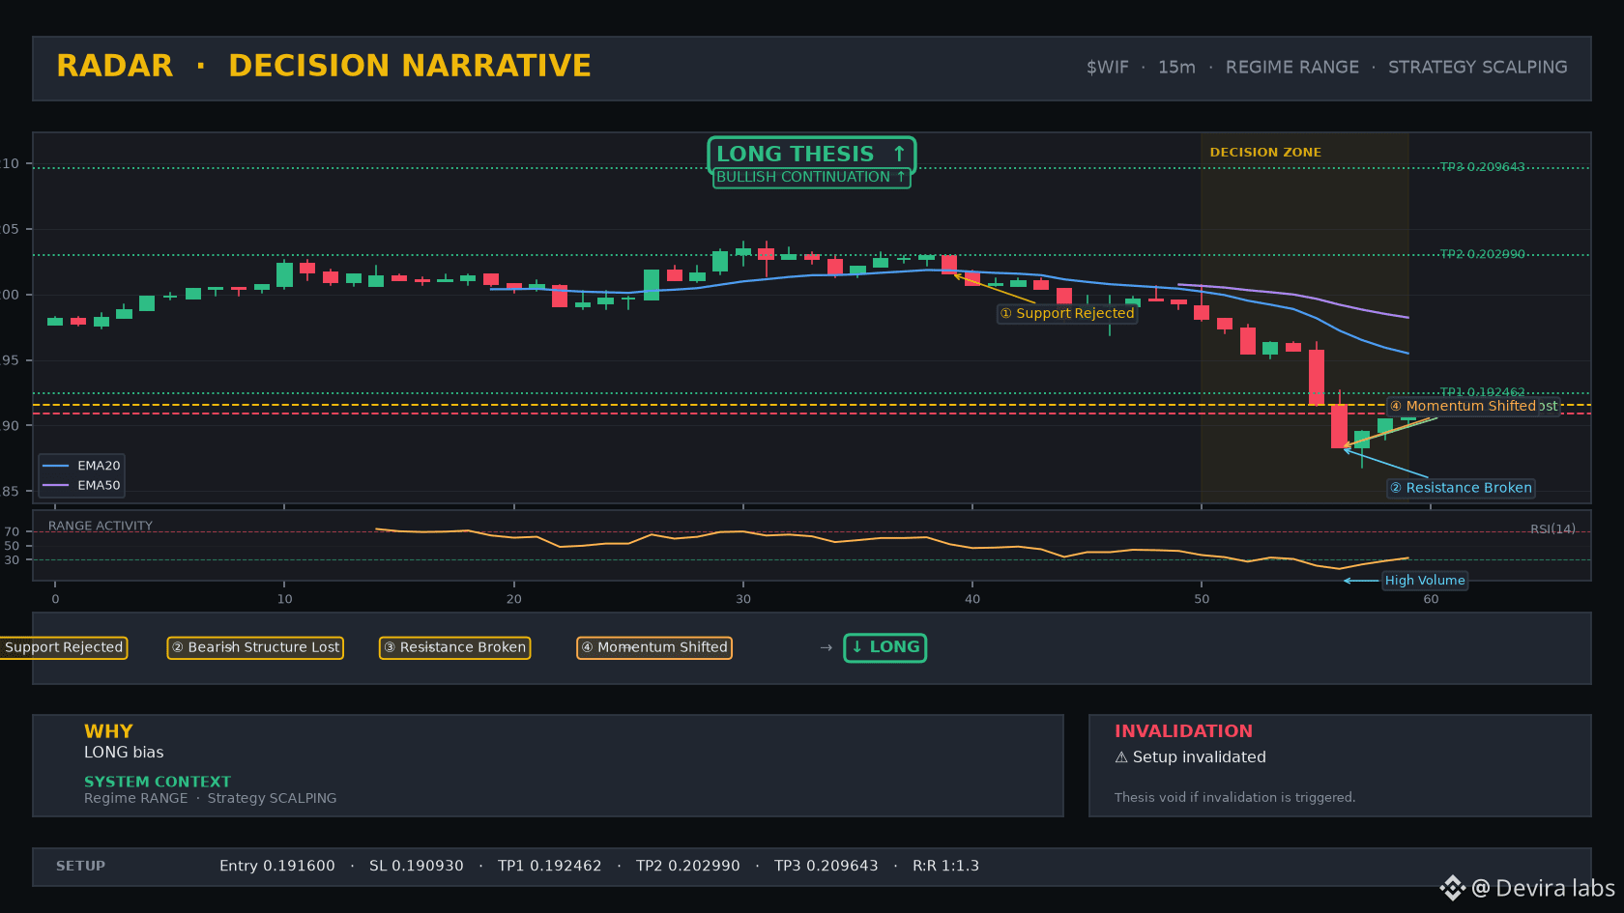Click the TP3 0.209643 level label

(1482, 167)
